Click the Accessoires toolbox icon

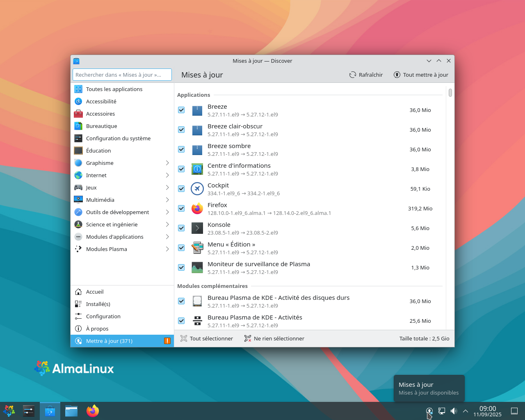(78, 114)
